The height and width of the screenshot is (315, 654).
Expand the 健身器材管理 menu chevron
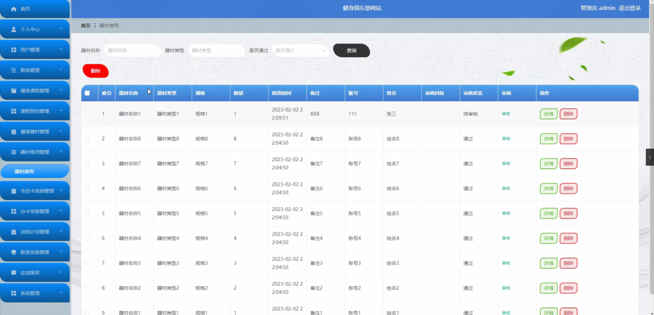61,131
